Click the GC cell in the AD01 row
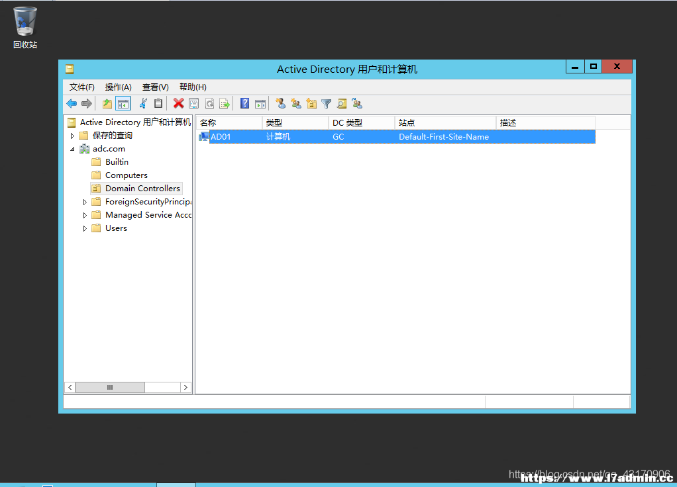Viewport: 677px width, 487px height. pyautogui.click(x=338, y=137)
